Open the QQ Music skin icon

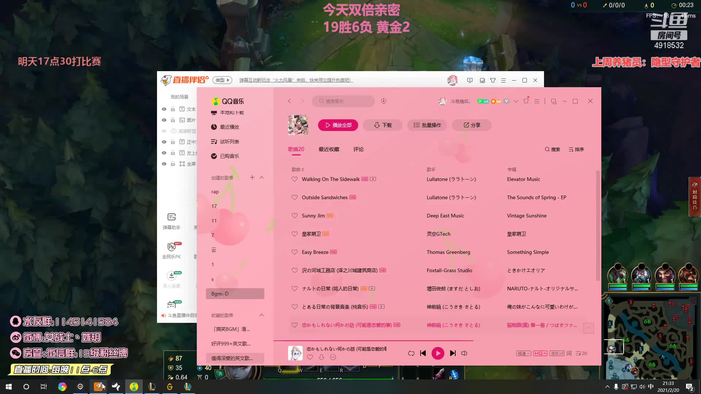click(526, 101)
